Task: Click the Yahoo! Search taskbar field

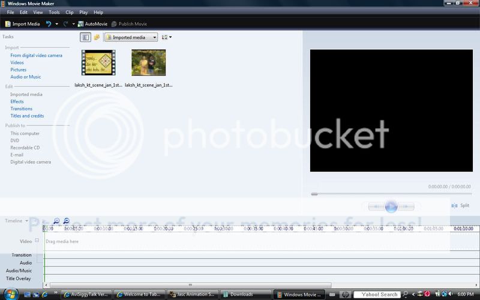Action: [x=377, y=295]
